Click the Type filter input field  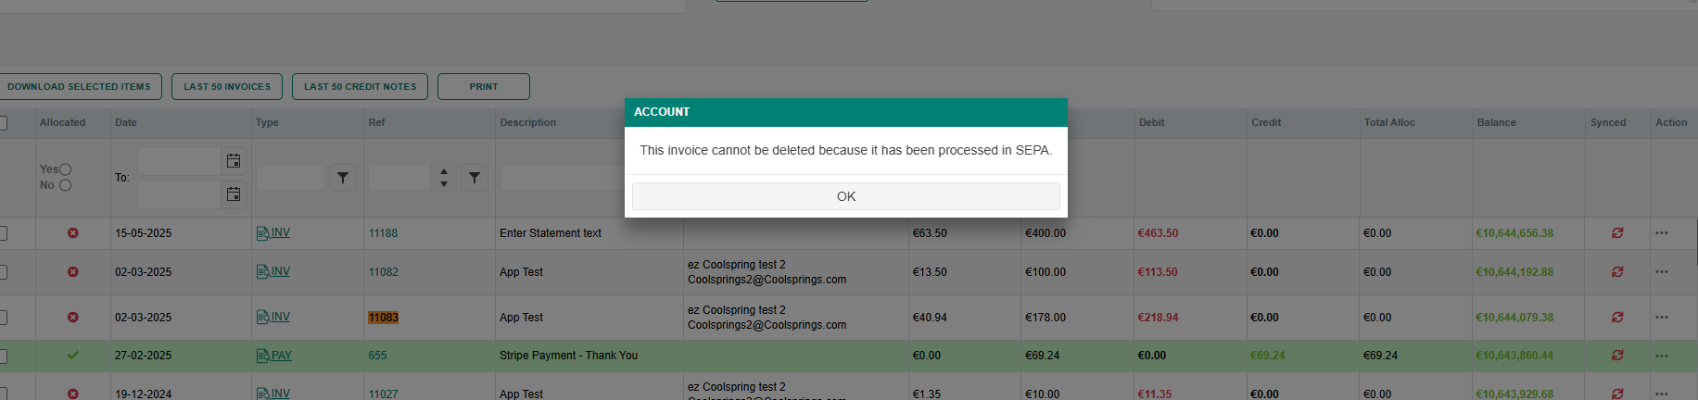pyautogui.click(x=290, y=178)
